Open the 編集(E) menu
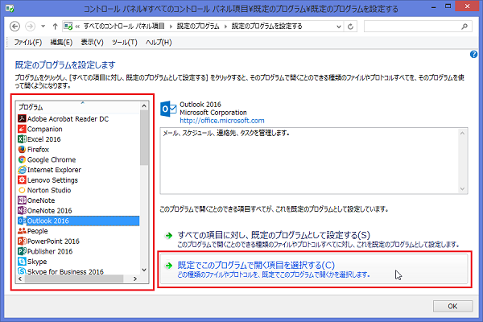483x322 pixels. [x=61, y=42]
